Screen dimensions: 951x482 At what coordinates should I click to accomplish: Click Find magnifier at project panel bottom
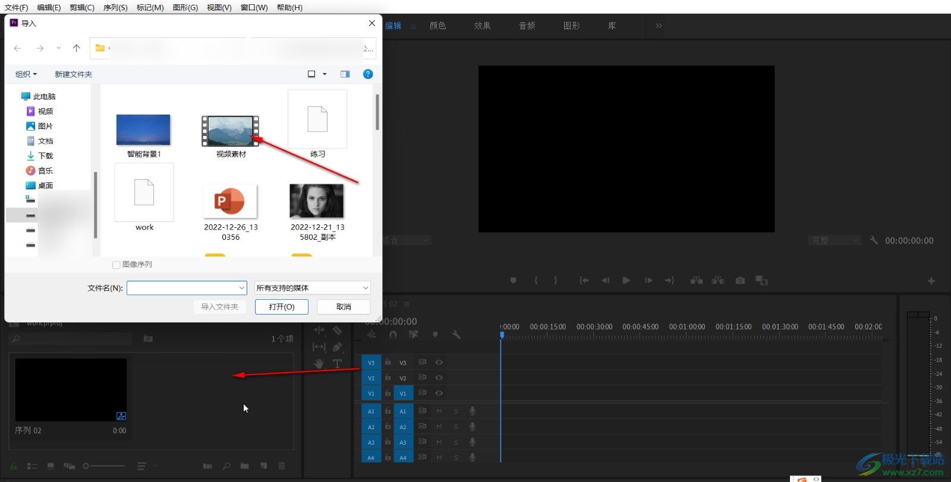pos(226,466)
